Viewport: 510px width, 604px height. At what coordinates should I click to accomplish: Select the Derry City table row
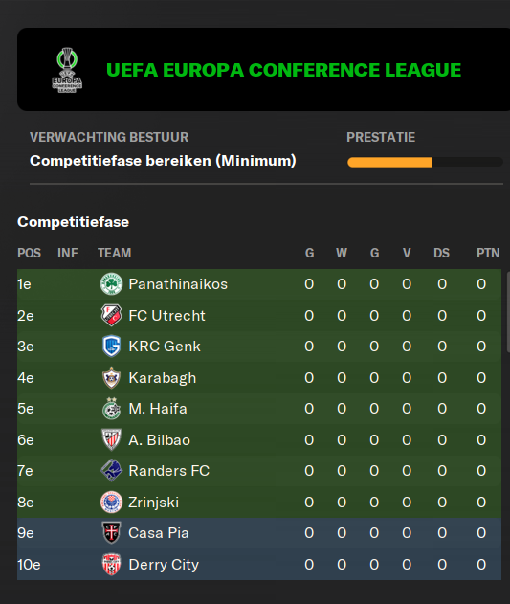259,565
